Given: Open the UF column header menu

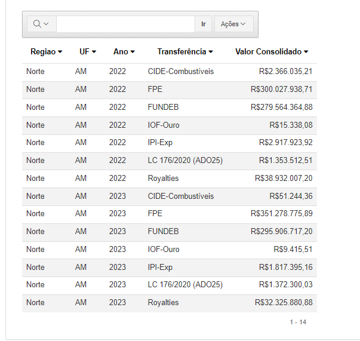Looking at the screenshot, I should click(88, 52).
